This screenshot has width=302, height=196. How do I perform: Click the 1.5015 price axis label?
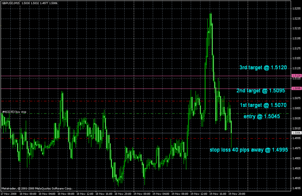coord(296,128)
